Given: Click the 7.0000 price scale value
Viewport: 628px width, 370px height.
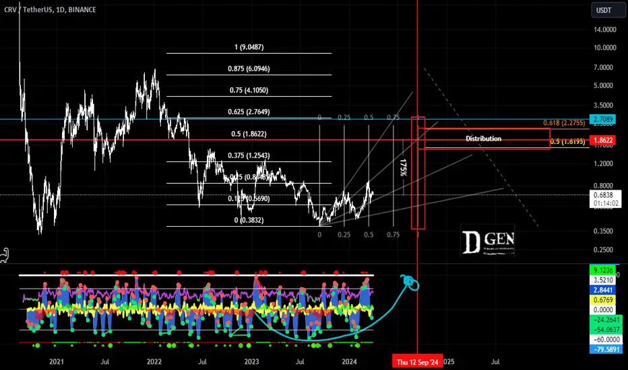Looking at the screenshot, I should 603,67.
